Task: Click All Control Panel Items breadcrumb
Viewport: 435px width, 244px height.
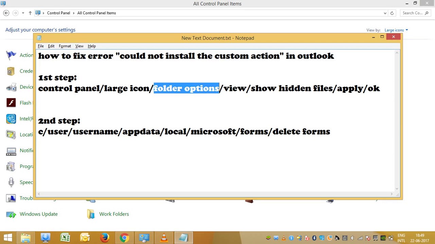Action: click(97, 13)
